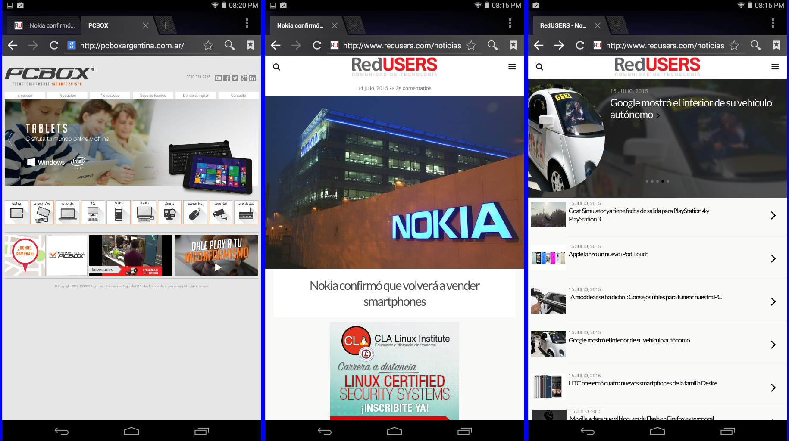Expand Apple iPod Touch news item chevron

(773, 258)
